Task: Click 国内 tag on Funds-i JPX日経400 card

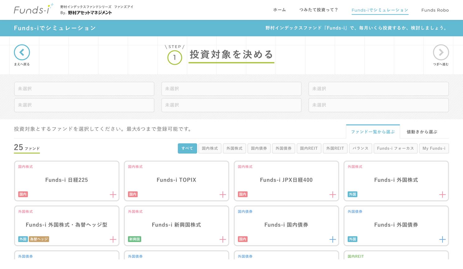Action: click(x=243, y=194)
